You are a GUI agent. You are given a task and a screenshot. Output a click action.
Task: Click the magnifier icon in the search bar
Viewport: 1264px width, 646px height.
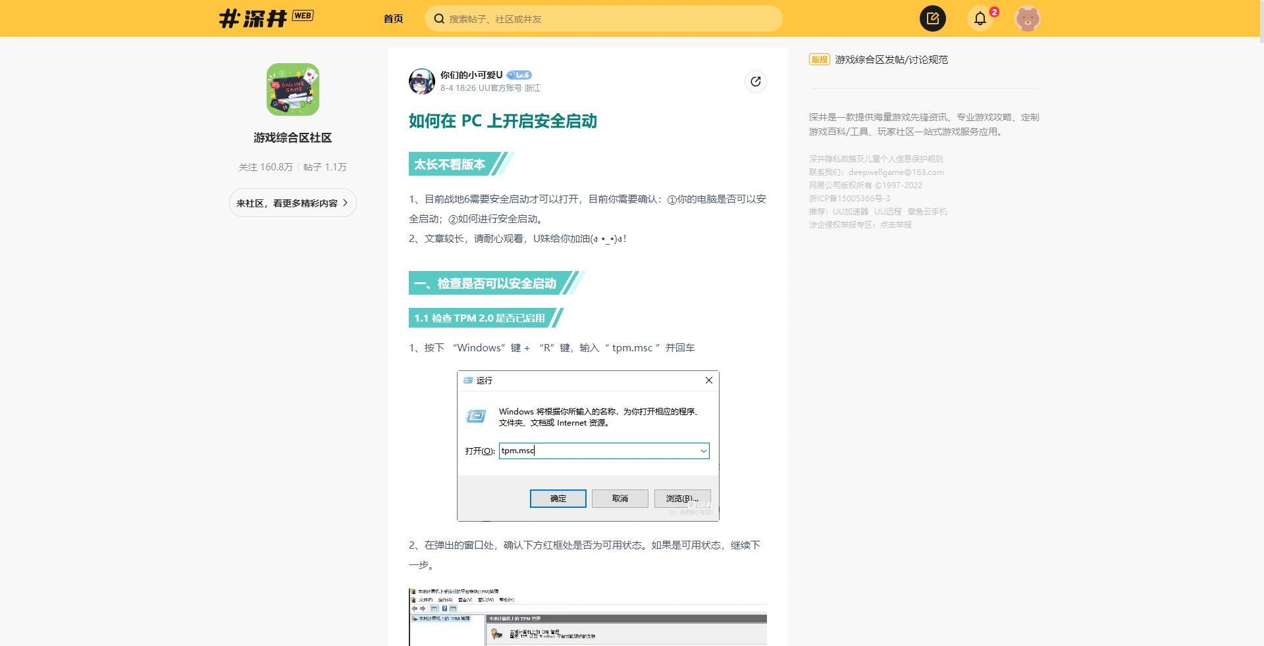[x=440, y=18]
